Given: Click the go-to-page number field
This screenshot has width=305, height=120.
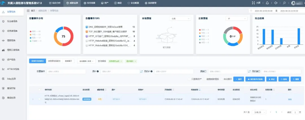Looking at the screenshot, I should point(295,112).
